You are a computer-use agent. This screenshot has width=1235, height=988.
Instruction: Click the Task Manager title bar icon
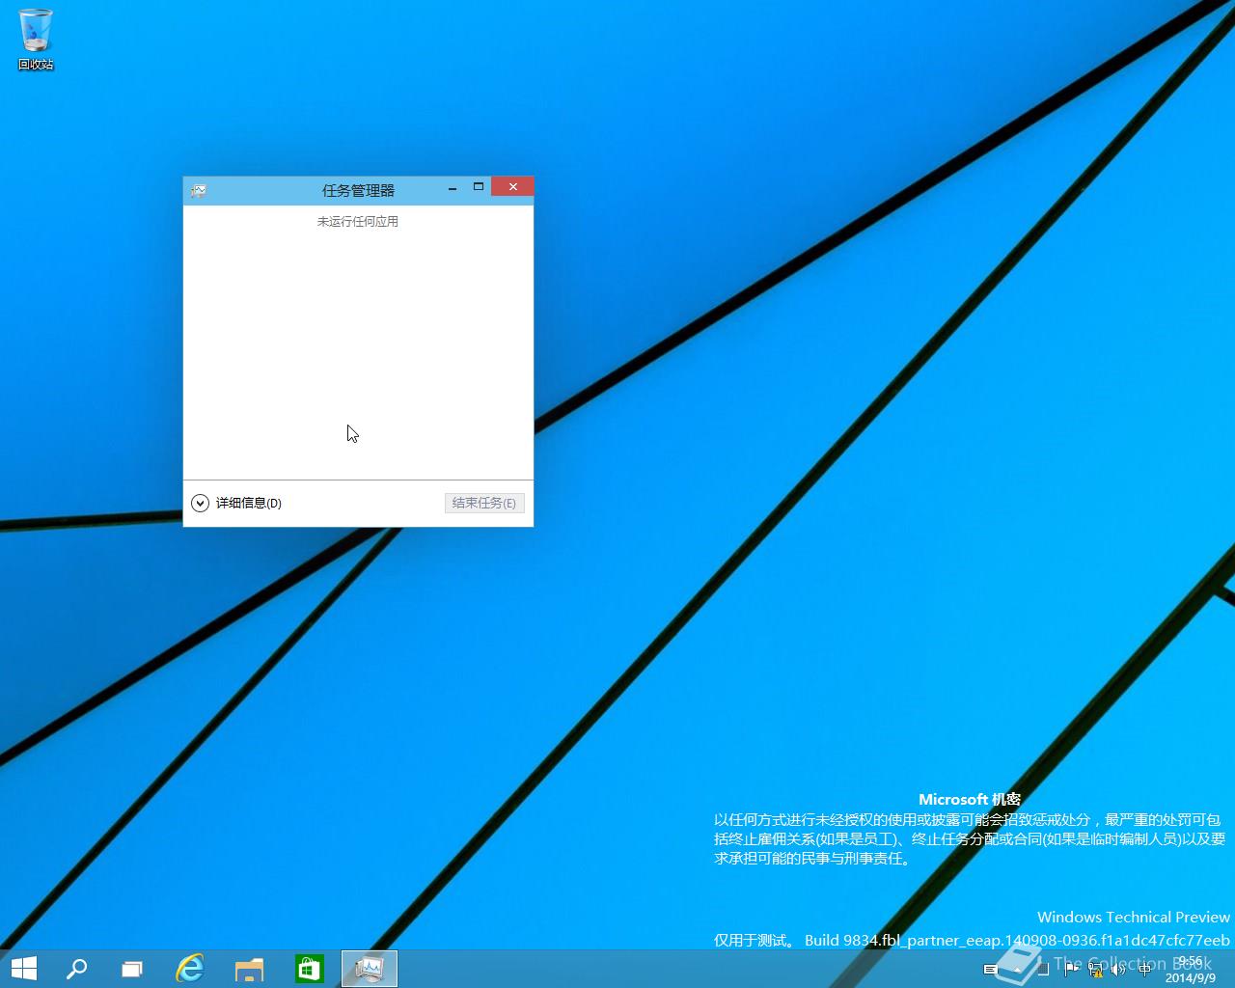pyautogui.click(x=198, y=190)
